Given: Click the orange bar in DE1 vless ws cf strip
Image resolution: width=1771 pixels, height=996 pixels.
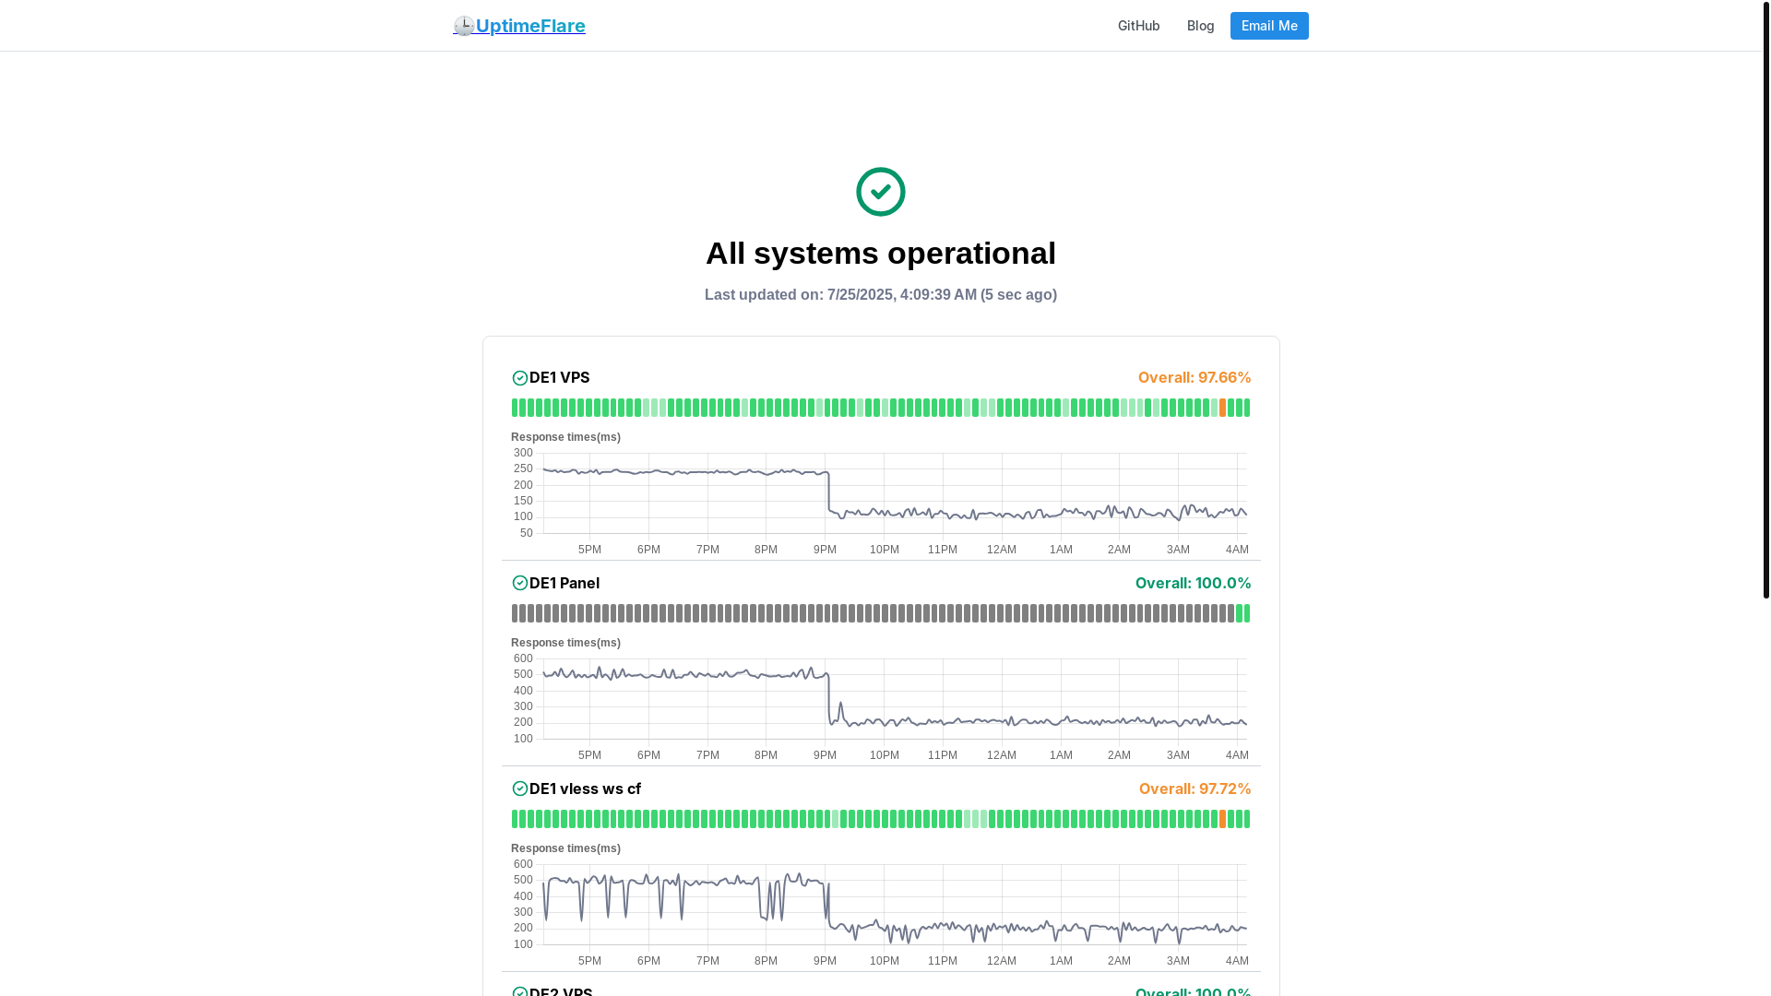Looking at the screenshot, I should click(x=1223, y=819).
